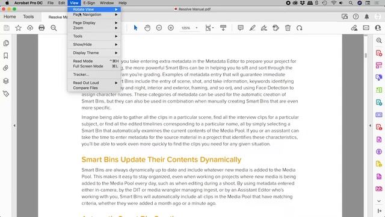Viewport: 385px width, 217px height.
Task: Open the help question mark icon
Action: [356, 17]
